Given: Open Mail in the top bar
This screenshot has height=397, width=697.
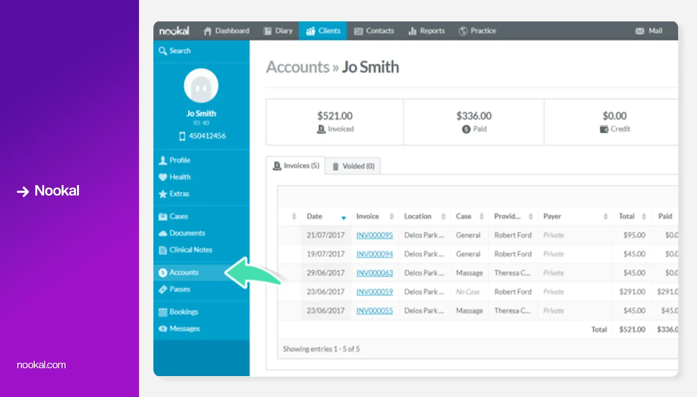Looking at the screenshot, I should [x=649, y=31].
